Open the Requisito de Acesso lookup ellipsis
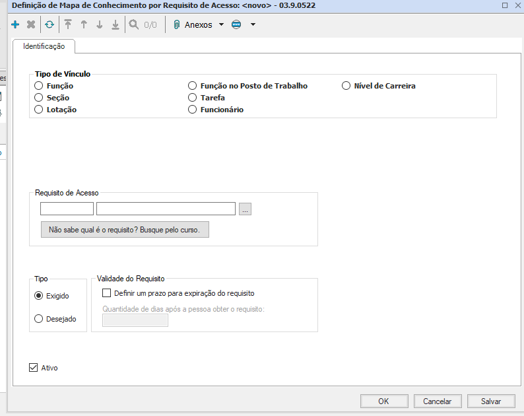524x416 pixels. click(245, 209)
